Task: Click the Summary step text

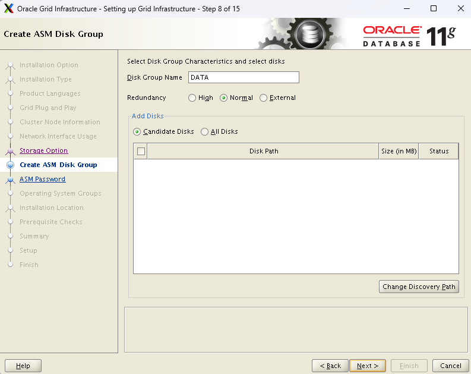Action: [34, 236]
